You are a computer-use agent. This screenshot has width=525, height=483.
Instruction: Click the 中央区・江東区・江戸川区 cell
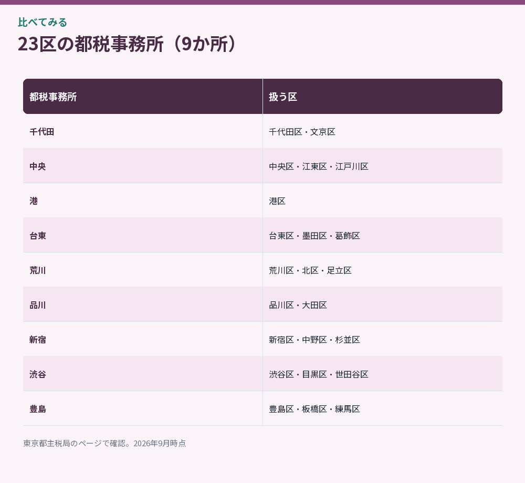coord(383,166)
